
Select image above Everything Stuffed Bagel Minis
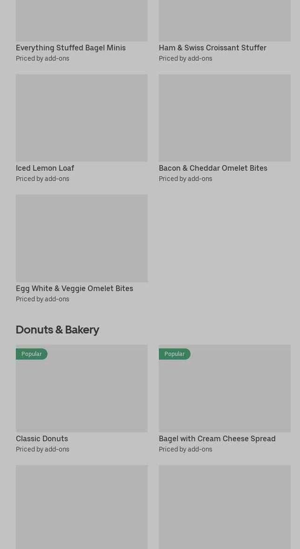tap(82, 21)
